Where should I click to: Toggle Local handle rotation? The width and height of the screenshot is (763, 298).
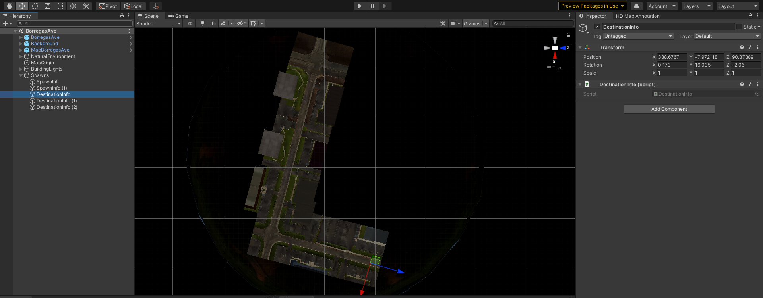[134, 6]
